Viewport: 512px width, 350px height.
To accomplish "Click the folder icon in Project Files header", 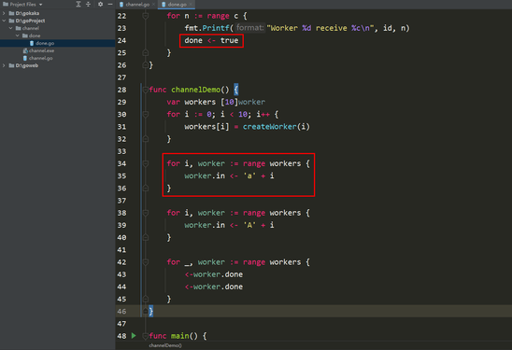I will [6, 5].
